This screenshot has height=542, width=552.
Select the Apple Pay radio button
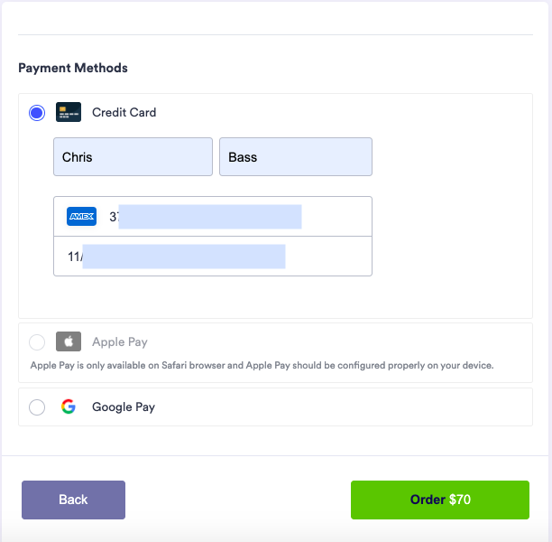(x=37, y=342)
